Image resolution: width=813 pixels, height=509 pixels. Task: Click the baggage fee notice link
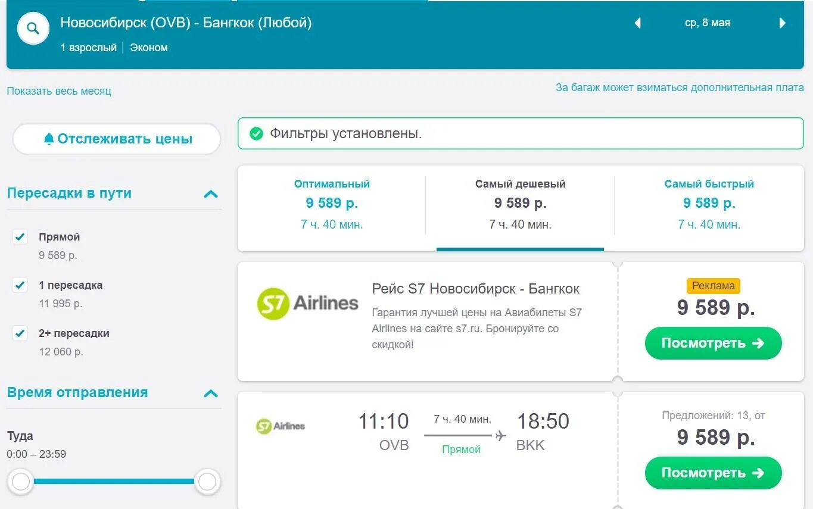(x=680, y=88)
